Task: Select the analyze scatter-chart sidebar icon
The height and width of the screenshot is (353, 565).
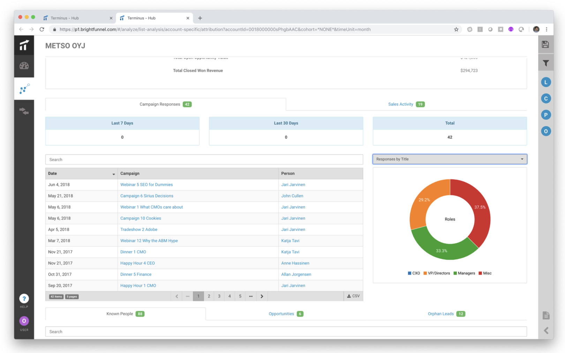Action: [24, 88]
